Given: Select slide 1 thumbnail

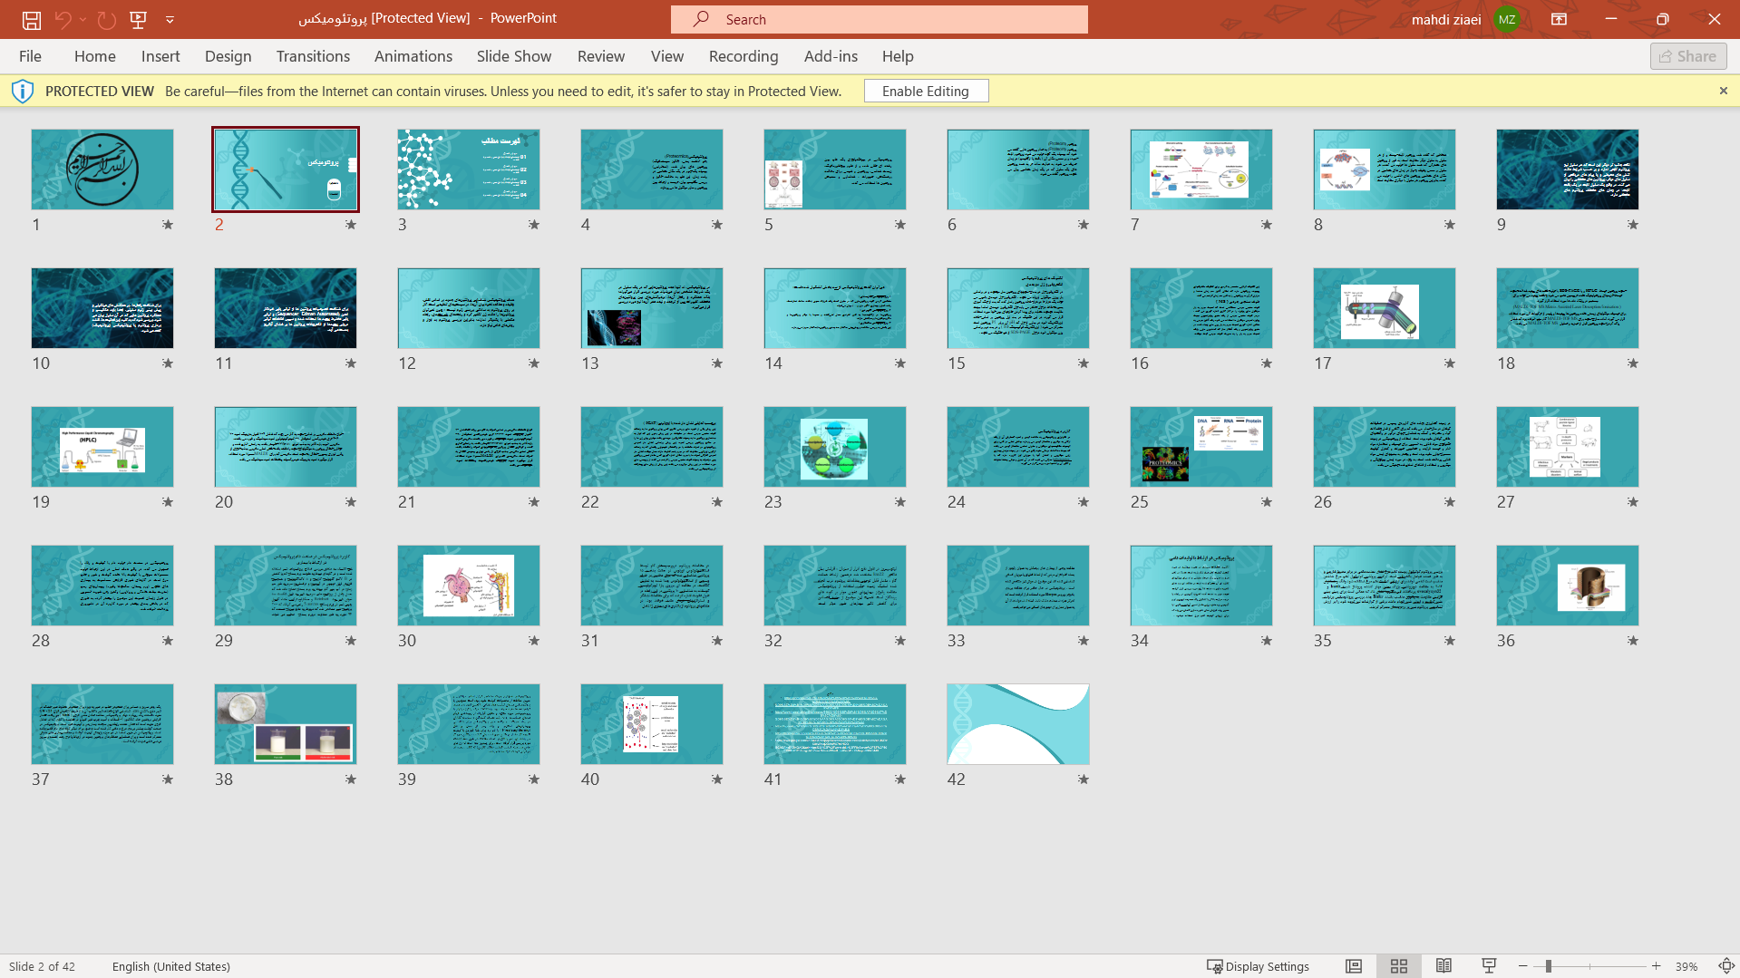Looking at the screenshot, I should tap(102, 169).
